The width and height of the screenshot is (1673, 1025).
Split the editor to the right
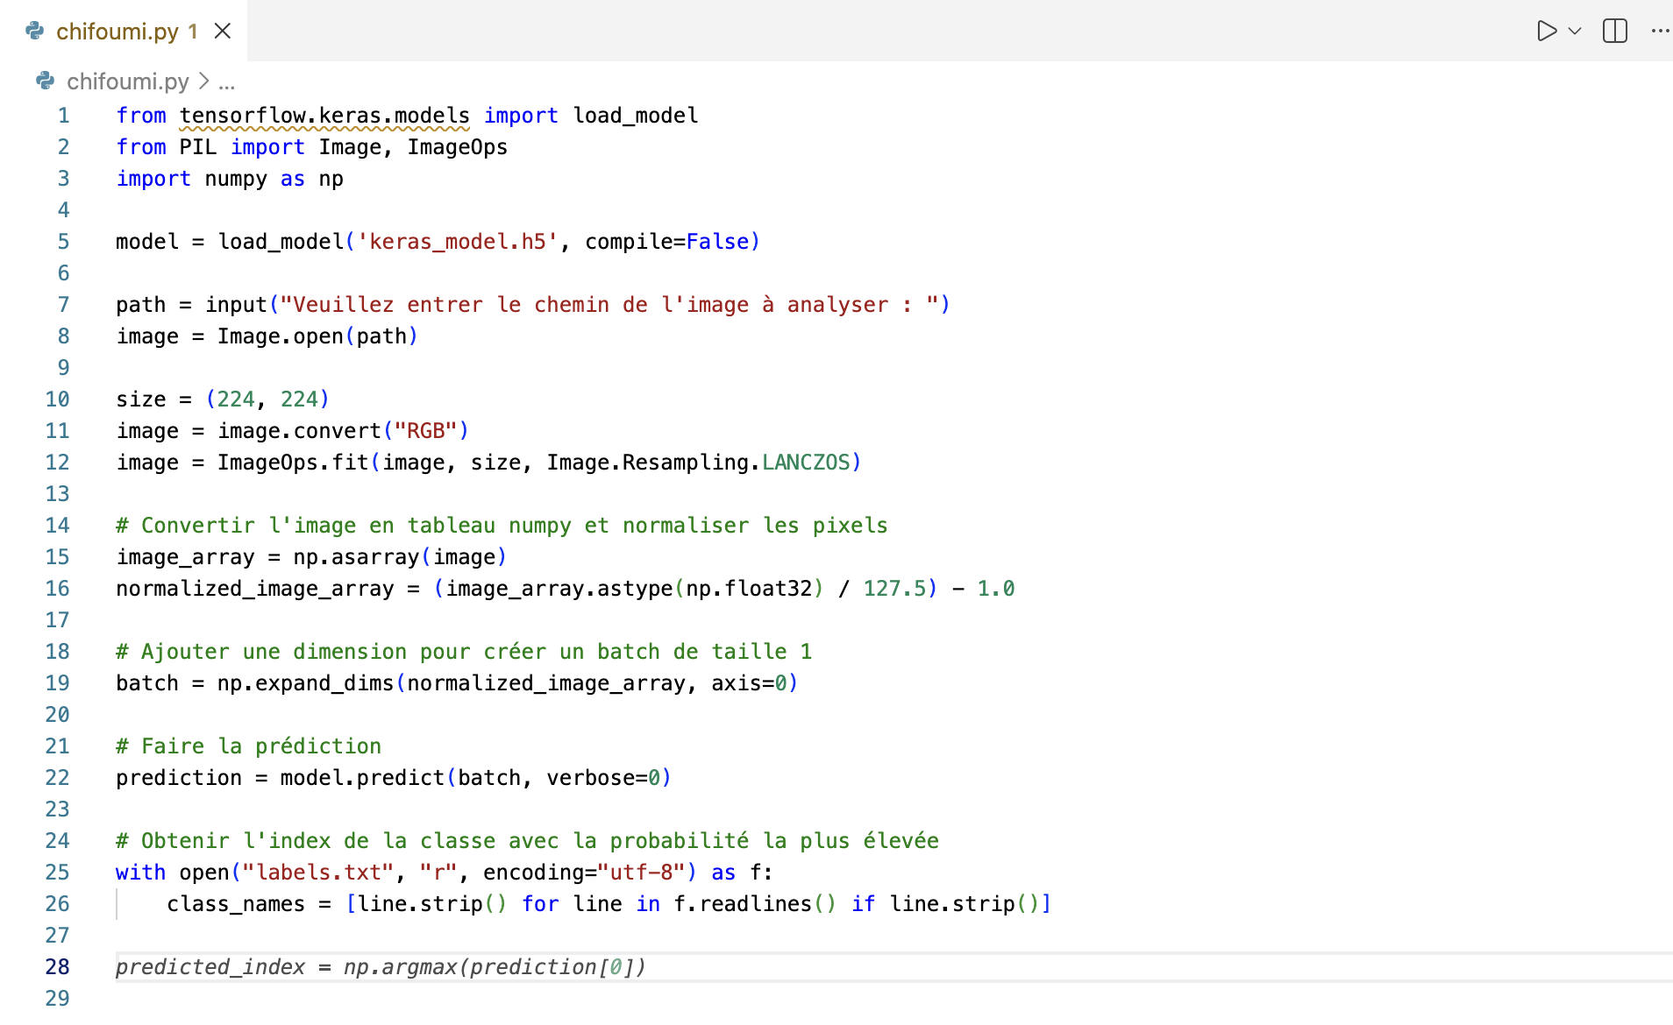coord(1614,32)
